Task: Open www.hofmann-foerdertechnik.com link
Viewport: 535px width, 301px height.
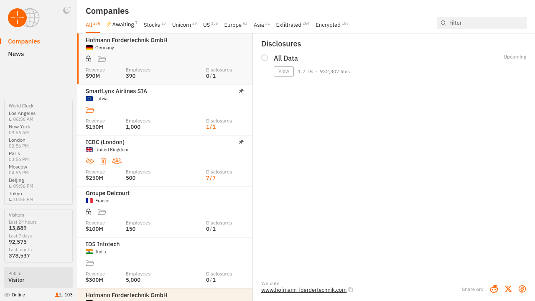Action: click(303, 290)
